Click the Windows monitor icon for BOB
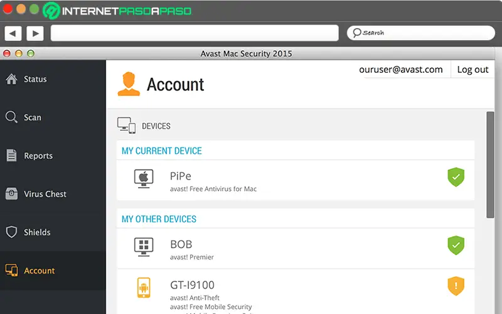Viewport: 502px width, 314px height. coord(144,246)
